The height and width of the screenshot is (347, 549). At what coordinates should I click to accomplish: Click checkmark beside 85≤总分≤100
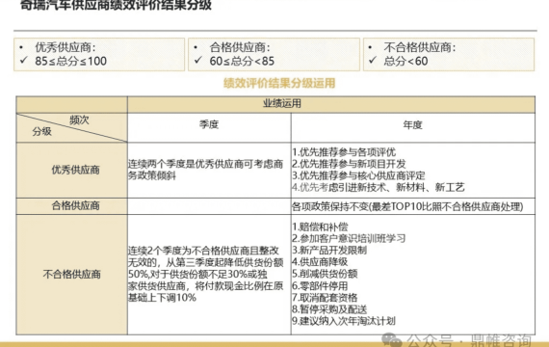(x=24, y=61)
